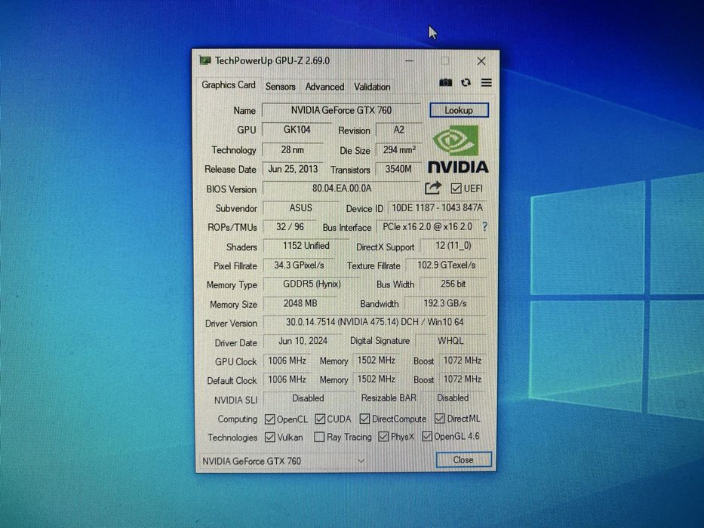Toggle the PhysX checkbox
The width and height of the screenshot is (704, 528).
pyautogui.click(x=383, y=437)
